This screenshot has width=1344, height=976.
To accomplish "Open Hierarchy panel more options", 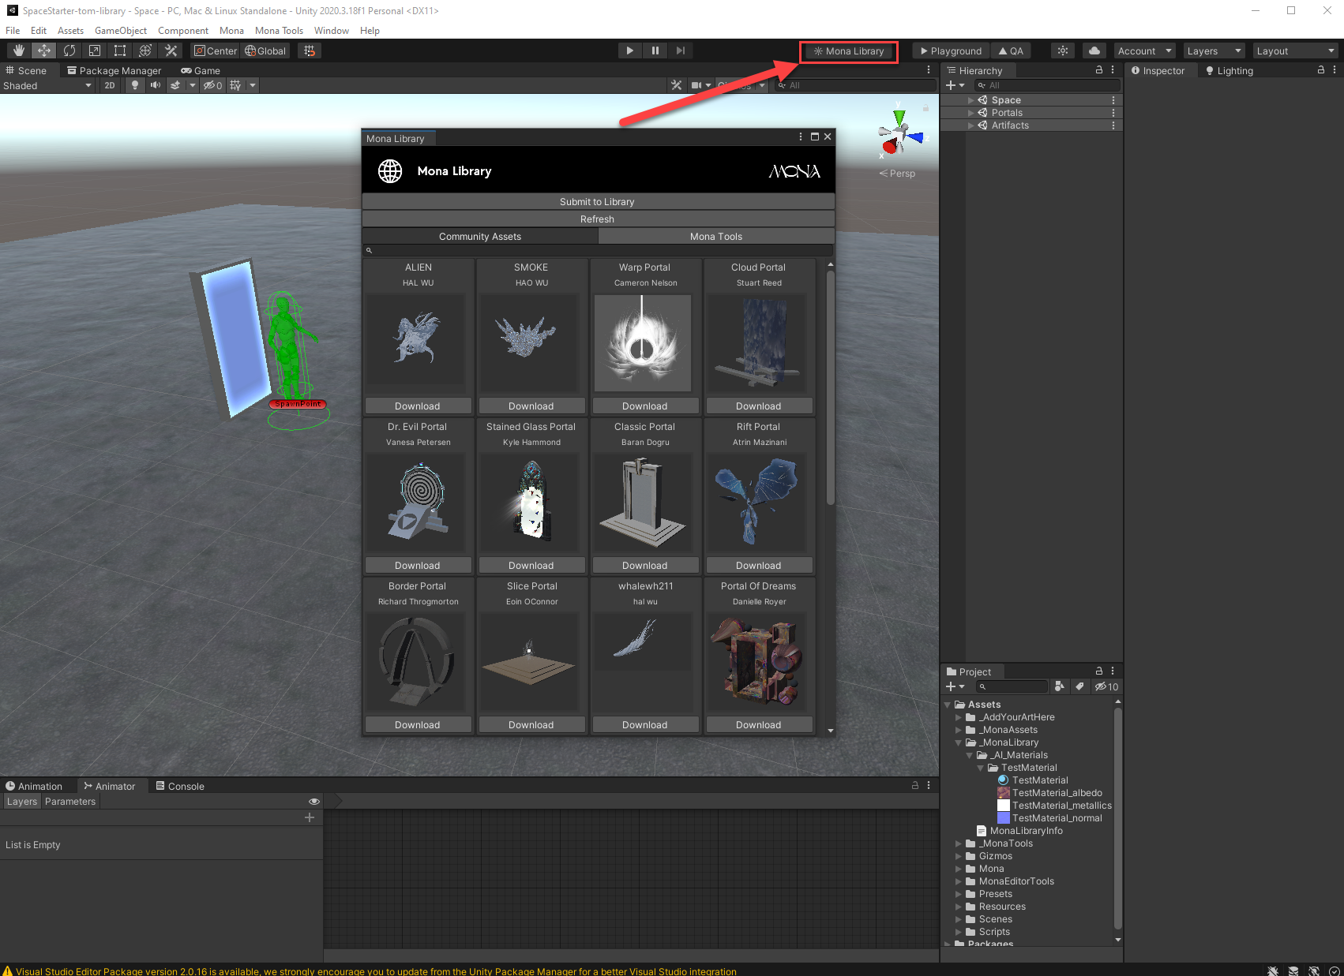I will tap(1113, 70).
